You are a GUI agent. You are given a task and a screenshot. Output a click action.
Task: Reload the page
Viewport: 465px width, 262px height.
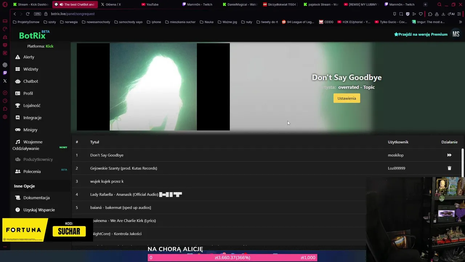point(28,14)
